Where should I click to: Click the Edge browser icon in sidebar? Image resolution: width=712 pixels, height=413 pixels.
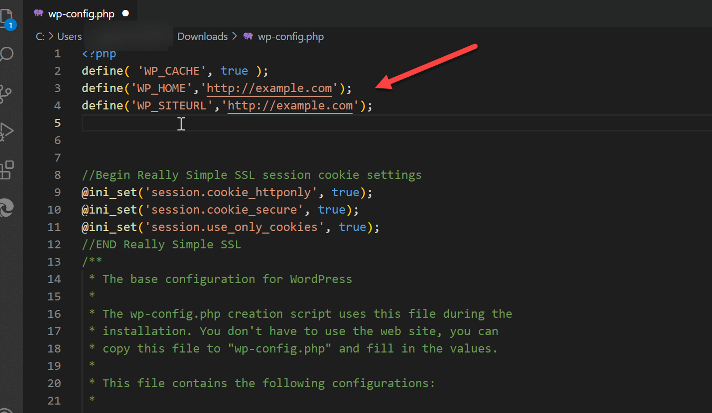pos(6,208)
